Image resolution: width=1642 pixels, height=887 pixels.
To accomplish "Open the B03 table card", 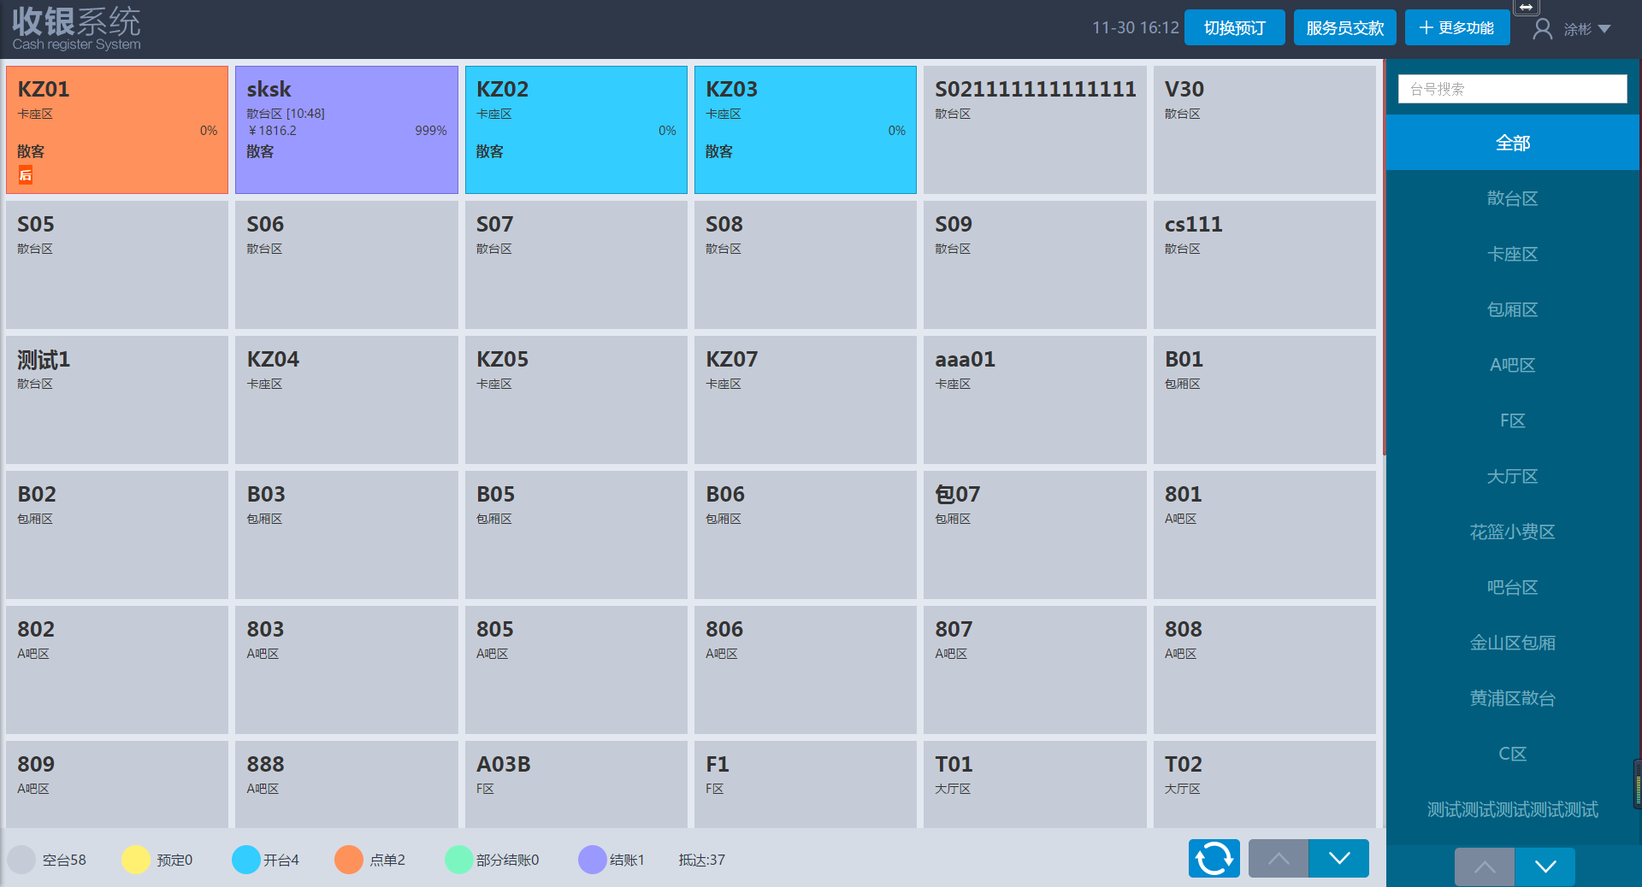I will click(x=346, y=535).
